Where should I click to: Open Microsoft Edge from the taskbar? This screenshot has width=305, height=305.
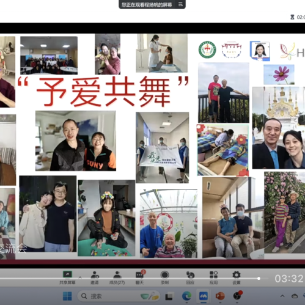pyautogui.click(x=186, y=296)
